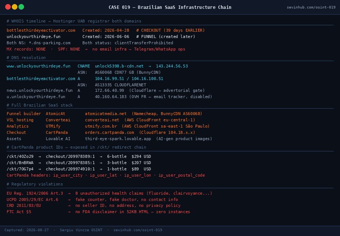Click www.unlockyourthirdeye.fun hostname
The height and width of the screenshot is (236, 340).
(x=38, y=66)
